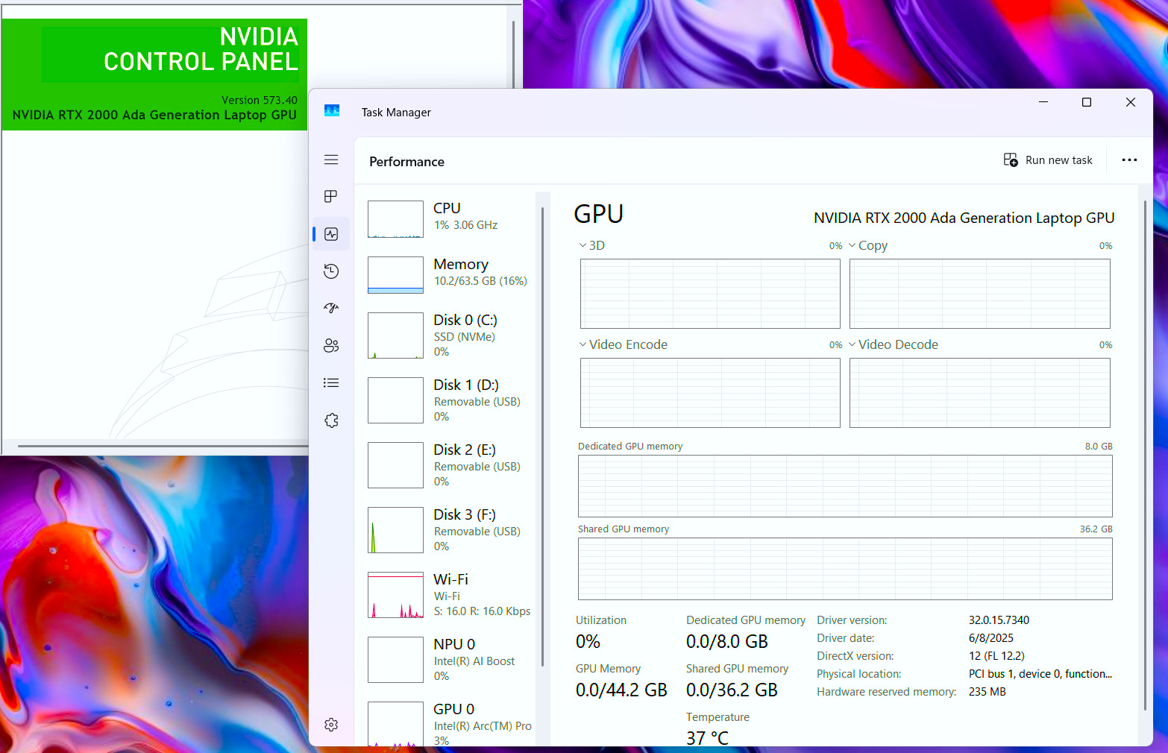The height and width of the screenshot is (753, 1168).
Task: Click hardware reserved memory value 235 MB
Action: (987, 692)
